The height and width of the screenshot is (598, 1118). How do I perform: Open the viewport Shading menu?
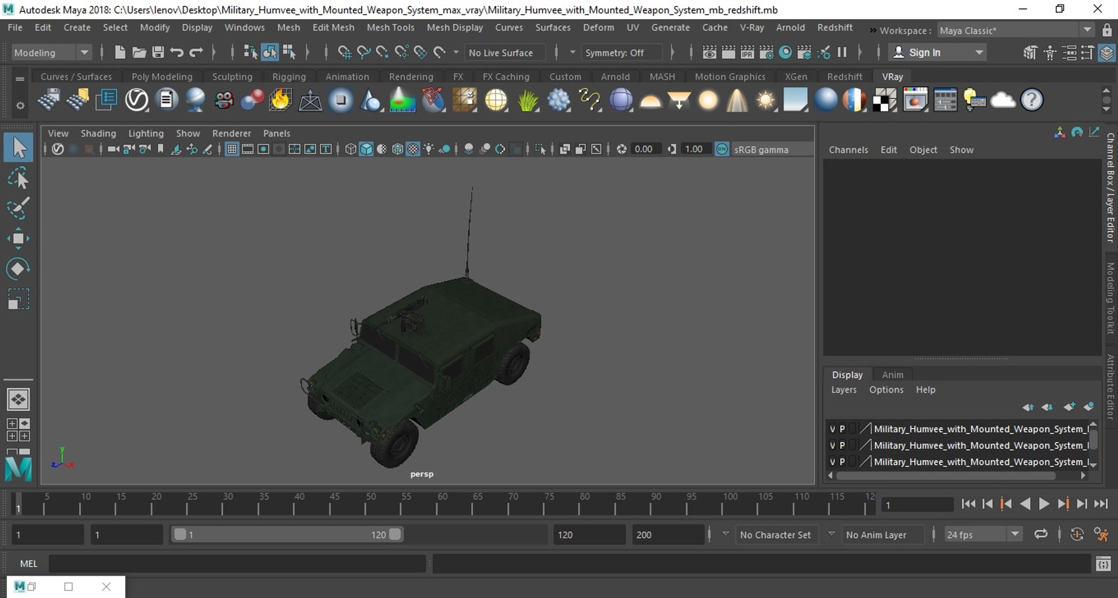click(98, 133)
